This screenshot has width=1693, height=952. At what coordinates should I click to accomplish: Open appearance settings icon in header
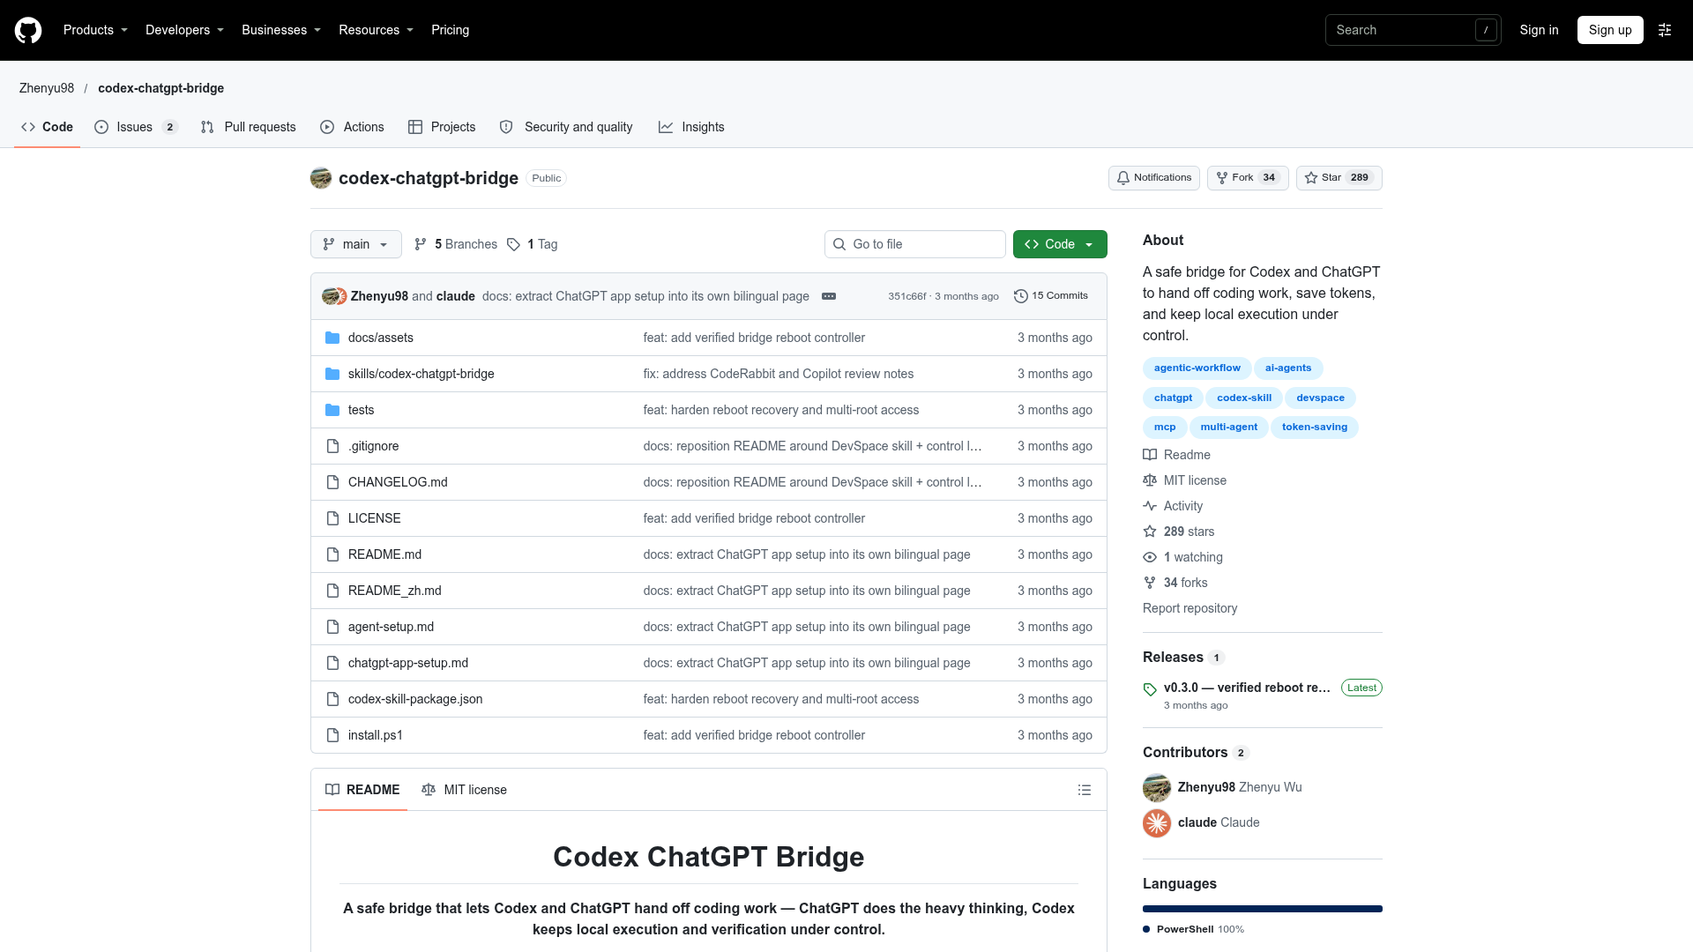click(x=1665, y=30)
